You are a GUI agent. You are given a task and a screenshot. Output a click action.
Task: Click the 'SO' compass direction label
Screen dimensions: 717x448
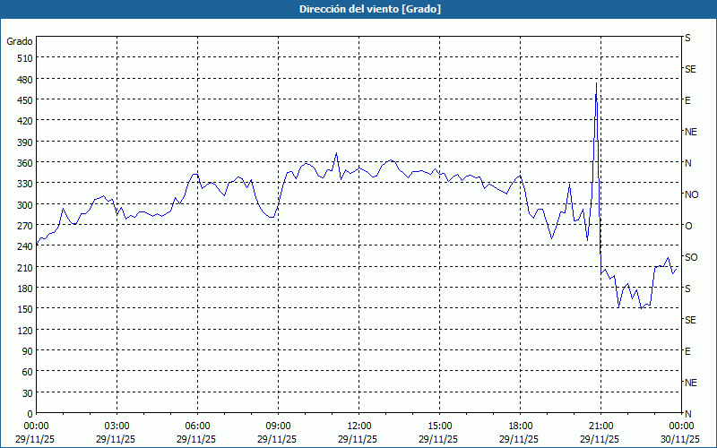[x=691, y=257]
